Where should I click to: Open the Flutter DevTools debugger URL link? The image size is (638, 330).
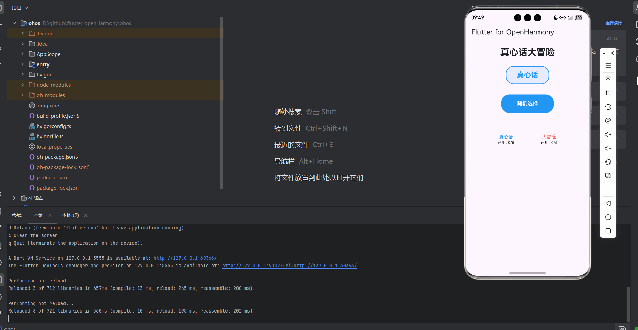289,266
